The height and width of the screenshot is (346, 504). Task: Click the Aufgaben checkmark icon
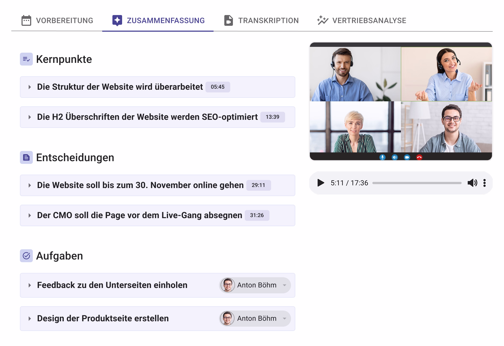[x=26, y=256]
